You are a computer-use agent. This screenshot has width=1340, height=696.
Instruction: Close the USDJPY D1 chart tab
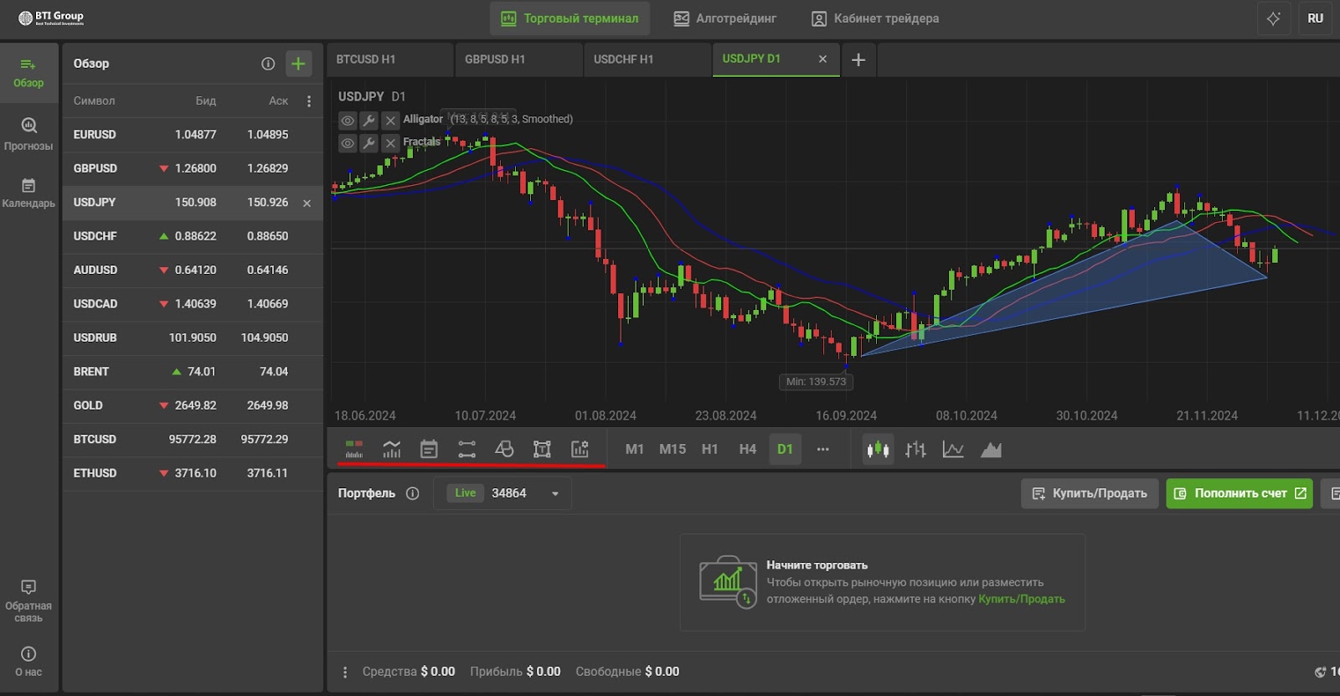click(x=822, y=59)
